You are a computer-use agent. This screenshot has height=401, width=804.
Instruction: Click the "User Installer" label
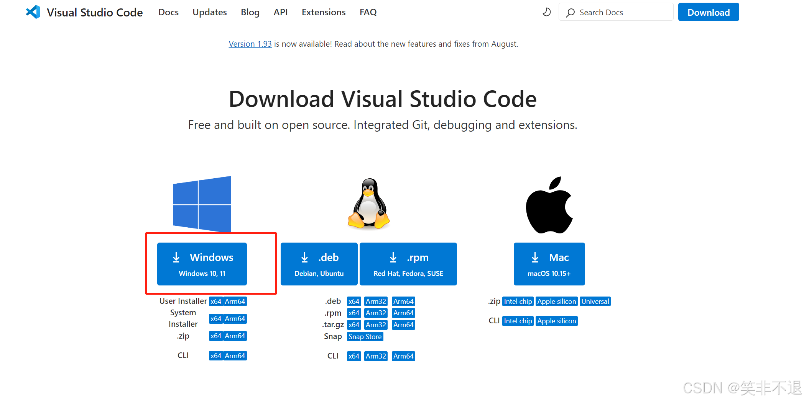coord(183,301)
